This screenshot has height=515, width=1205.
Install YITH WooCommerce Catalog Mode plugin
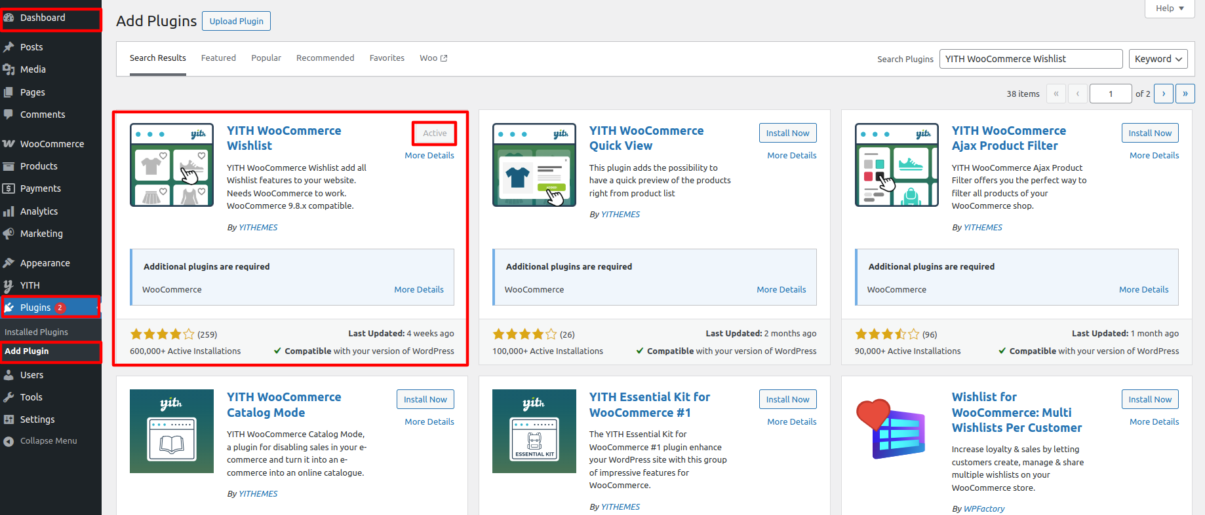click(425, 399)
